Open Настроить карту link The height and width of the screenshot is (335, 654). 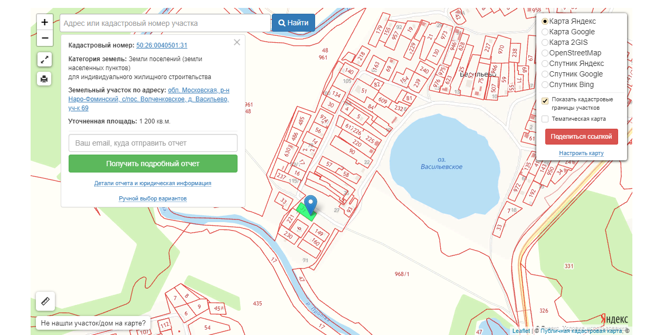click(581, 154)
